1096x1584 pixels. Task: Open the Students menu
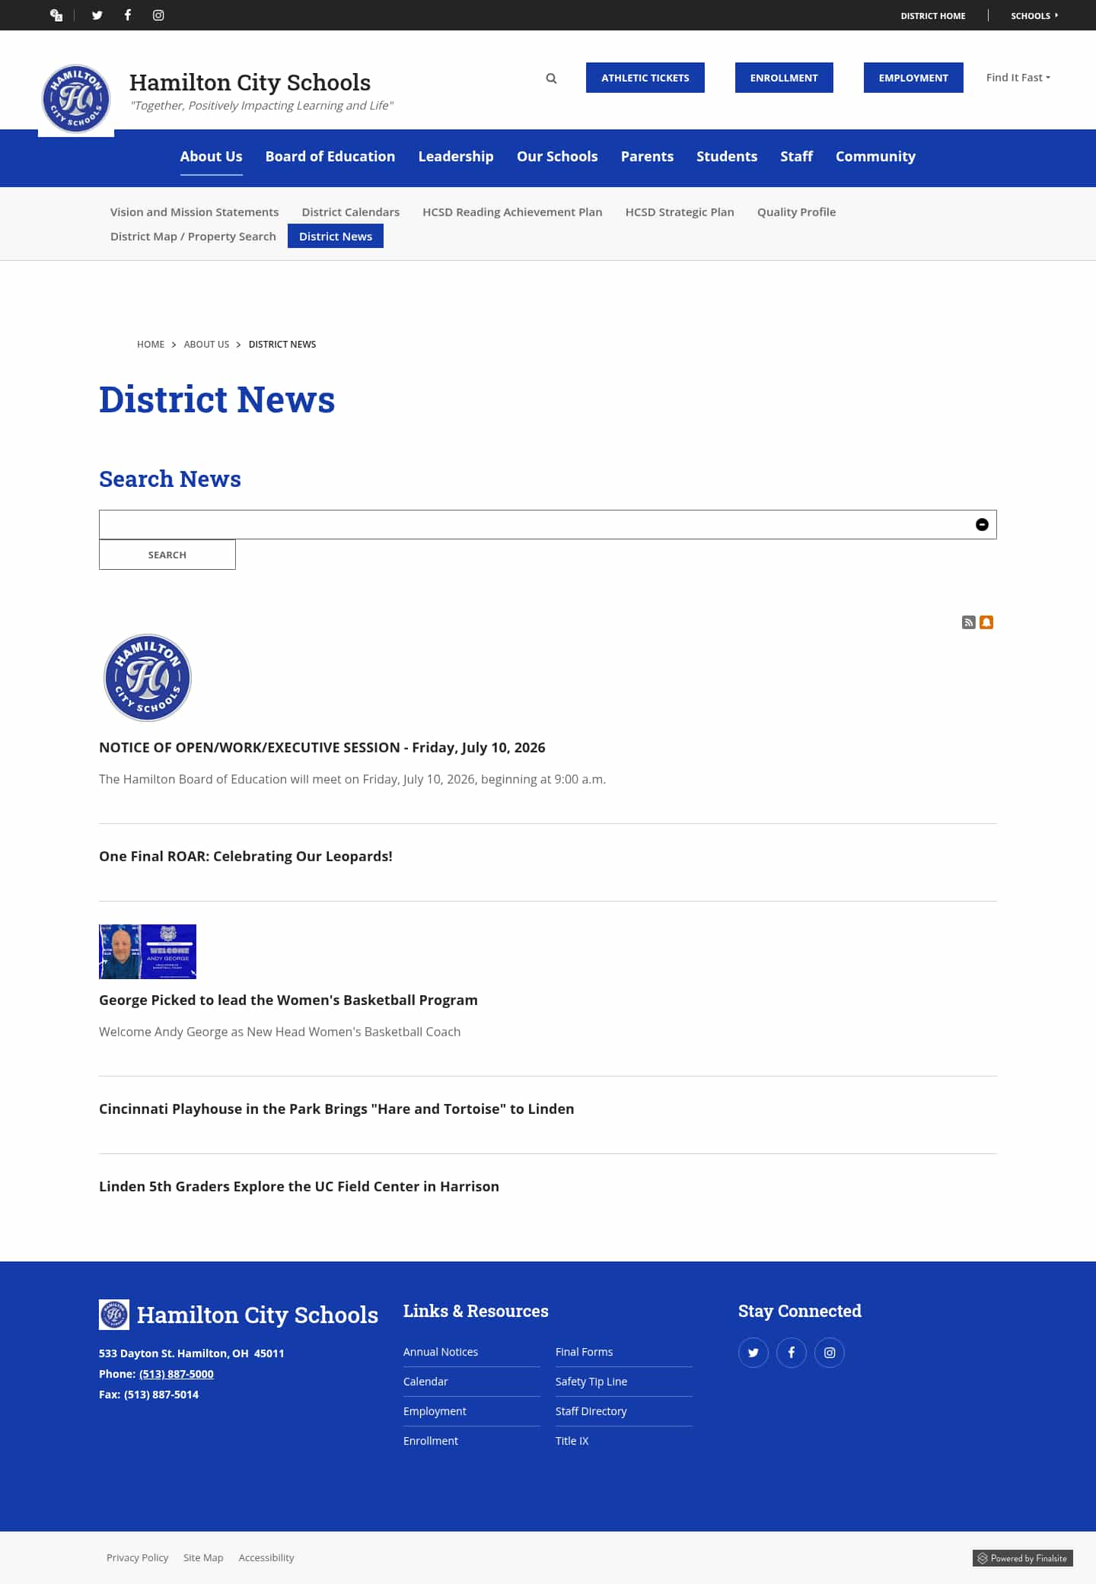[x=727, y=157]
